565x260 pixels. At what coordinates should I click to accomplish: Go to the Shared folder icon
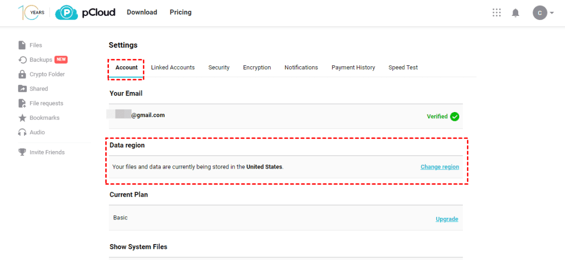click(x=22, y=89)
